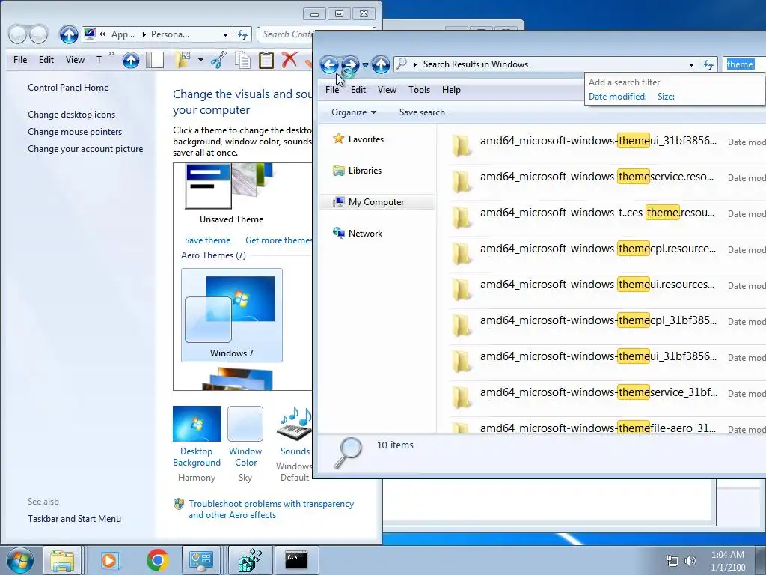766x575 pixels.
Task: Open Change desktop icons link
Action: pos(71,115)
